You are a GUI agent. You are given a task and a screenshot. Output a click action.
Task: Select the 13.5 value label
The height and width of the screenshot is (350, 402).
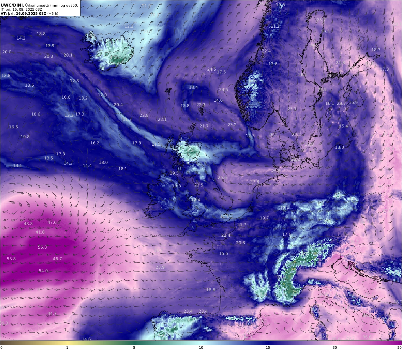(x=49, y=158)
